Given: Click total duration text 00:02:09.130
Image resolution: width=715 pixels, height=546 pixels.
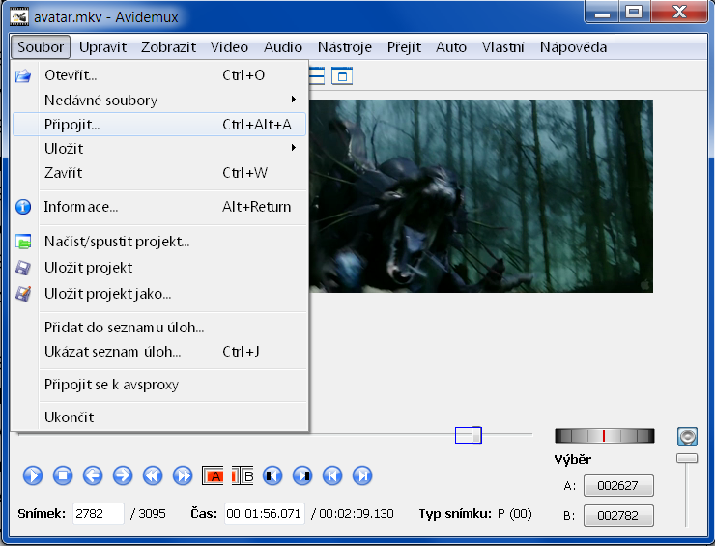Looking at the screenshot, I should (x=357, y=514).
